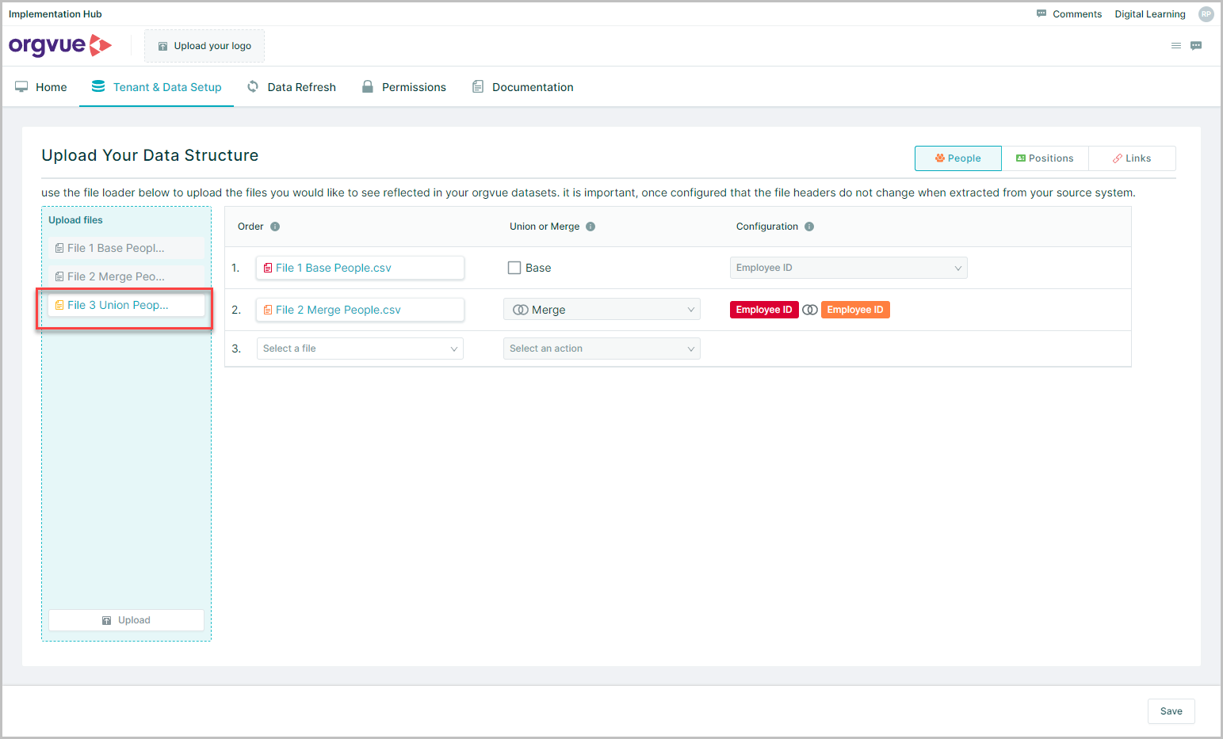
Task: Go to the Home tab
Action: [41, 87]
